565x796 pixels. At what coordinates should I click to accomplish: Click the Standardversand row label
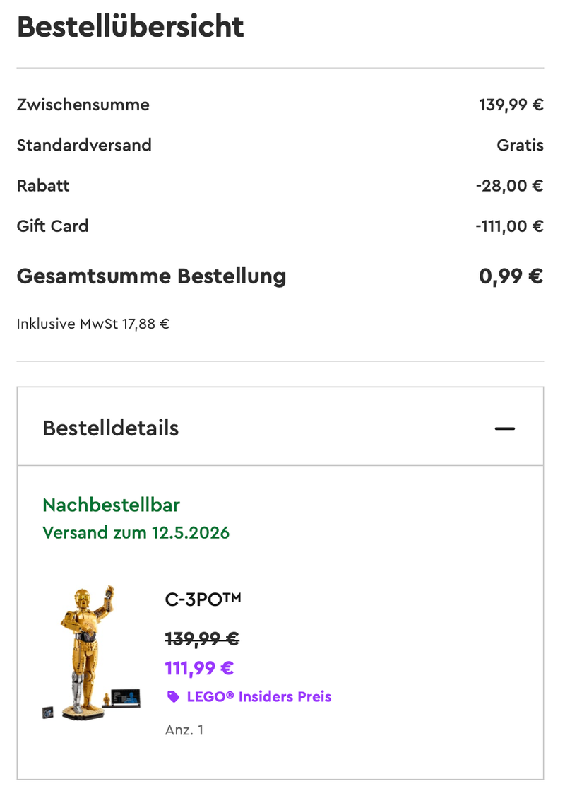[84, 145]
